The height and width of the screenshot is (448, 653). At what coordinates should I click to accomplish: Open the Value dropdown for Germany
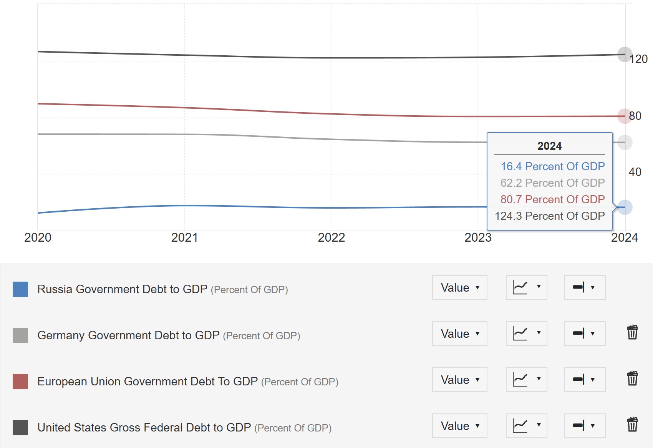point(459,334)
